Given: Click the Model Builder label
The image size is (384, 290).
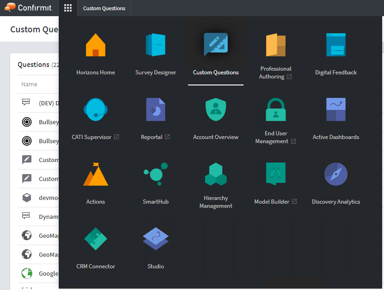Looking at the screenshot, I should click(272, 202).
